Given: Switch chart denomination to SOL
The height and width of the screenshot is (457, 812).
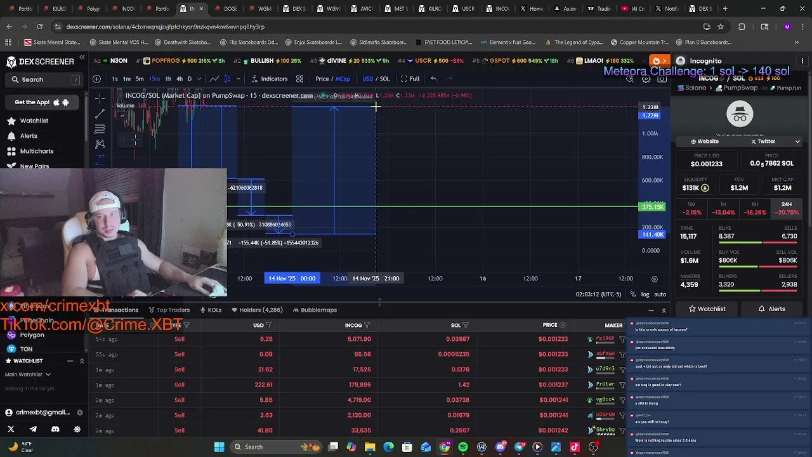Looking at the screenshot, I should point(385,79).
